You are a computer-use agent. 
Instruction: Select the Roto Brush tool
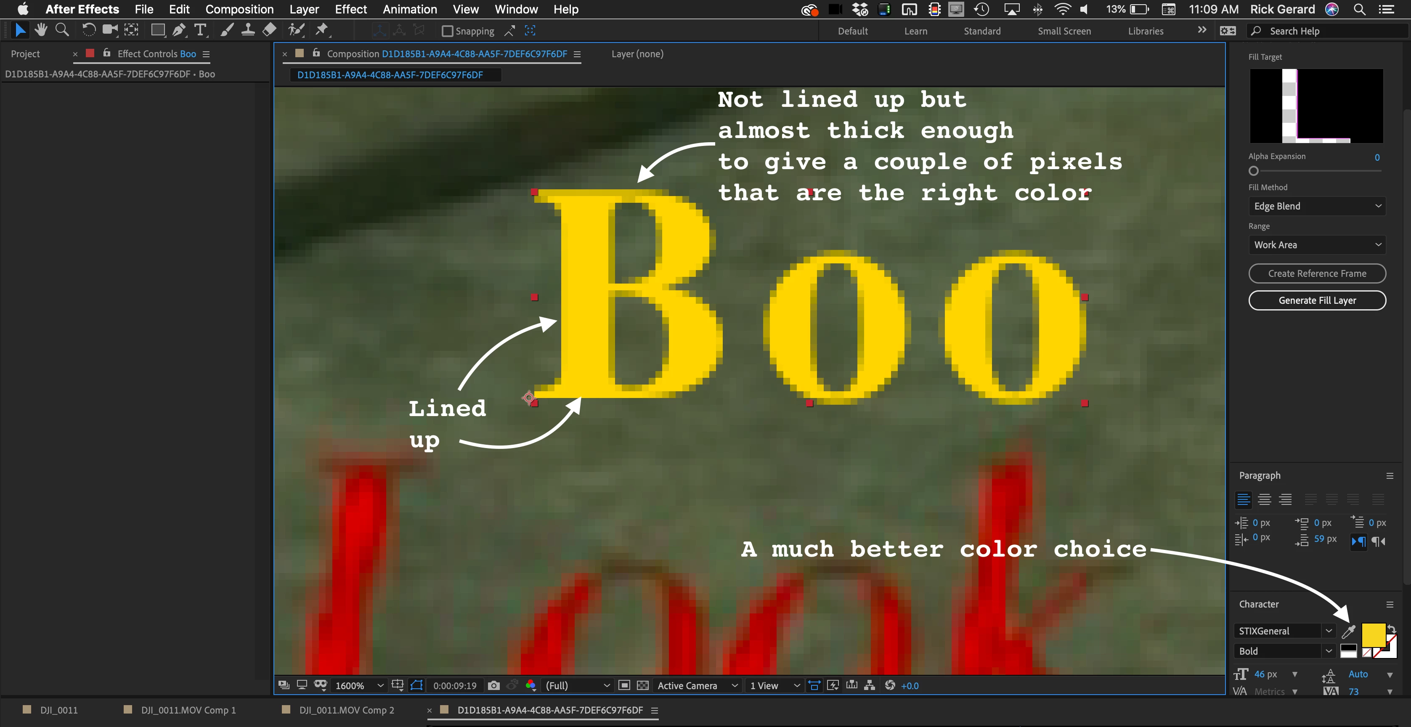(296, 30)
